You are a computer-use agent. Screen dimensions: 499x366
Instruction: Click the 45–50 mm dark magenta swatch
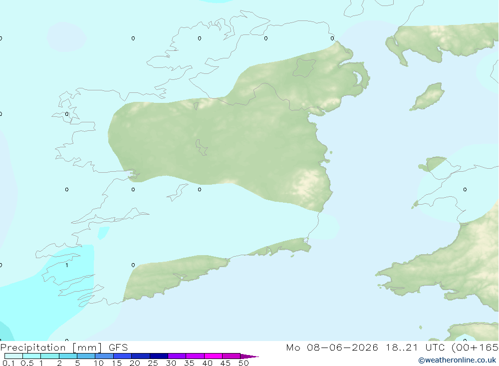pyautogui.click(x=232, y=356)
